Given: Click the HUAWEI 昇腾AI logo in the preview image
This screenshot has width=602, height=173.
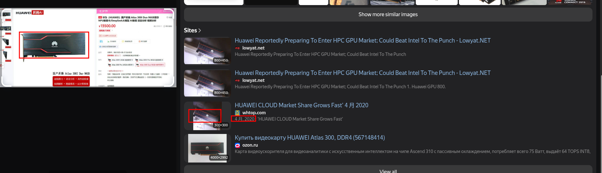Looking at the screenshot, I should (x=29, y=13).
